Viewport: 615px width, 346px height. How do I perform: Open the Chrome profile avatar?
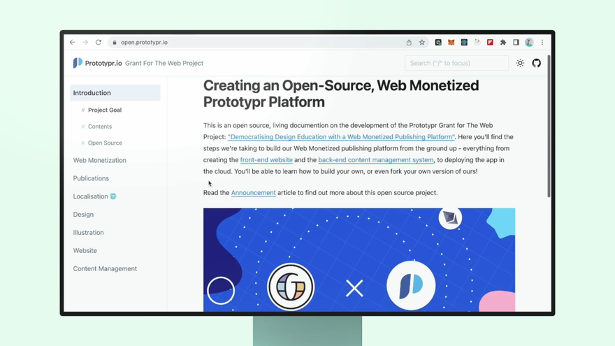coord(529,43)
